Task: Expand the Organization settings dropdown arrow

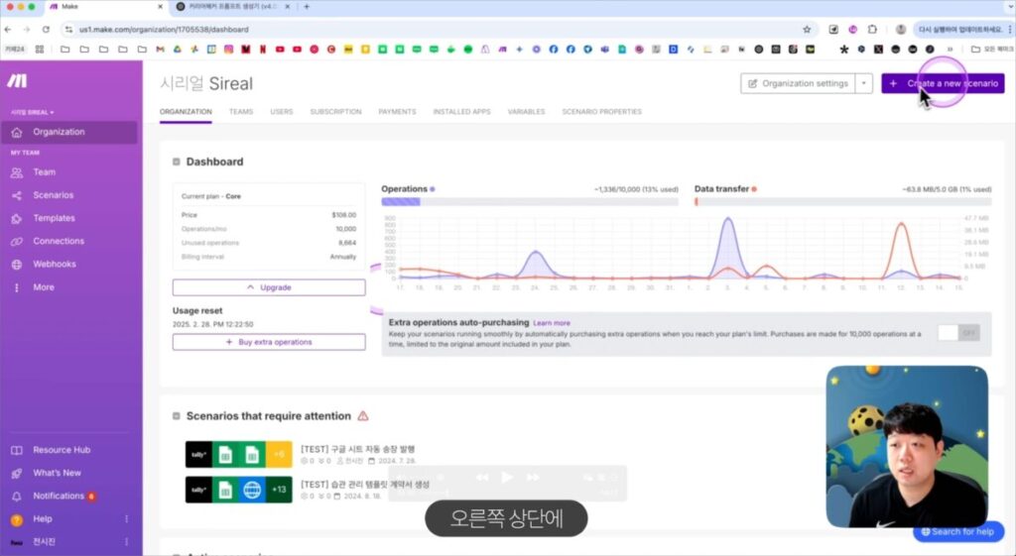Action: (x=864, y=83)
